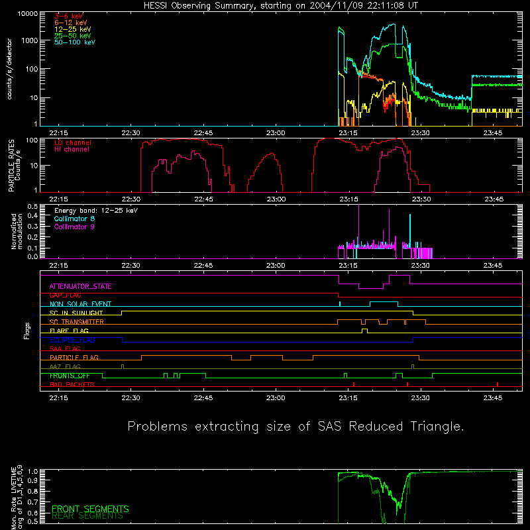The height and width of the screenshot is (530, 530).
Task: Select the 25-50 keV legend label
Action: pos(72,36)
